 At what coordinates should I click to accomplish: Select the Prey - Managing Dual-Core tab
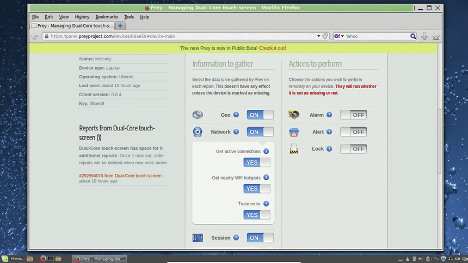click(x=72, y=26)
